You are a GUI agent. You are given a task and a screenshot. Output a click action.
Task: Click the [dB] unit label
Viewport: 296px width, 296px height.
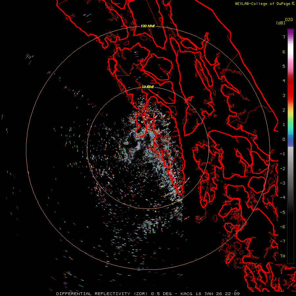pos(281,23)
